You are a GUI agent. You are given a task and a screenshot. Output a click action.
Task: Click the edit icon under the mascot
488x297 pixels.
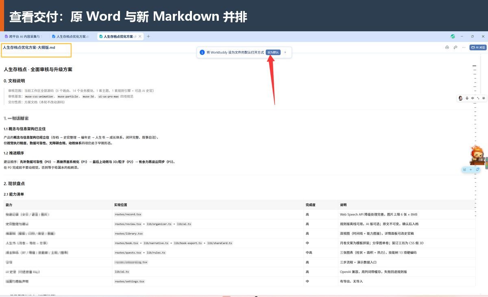(465, 169)
